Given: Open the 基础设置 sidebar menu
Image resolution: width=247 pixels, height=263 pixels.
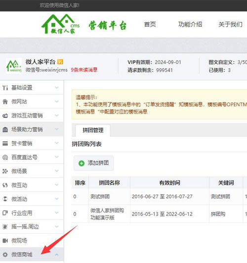Looking at the screenshot, I should [x=32, y=87].
